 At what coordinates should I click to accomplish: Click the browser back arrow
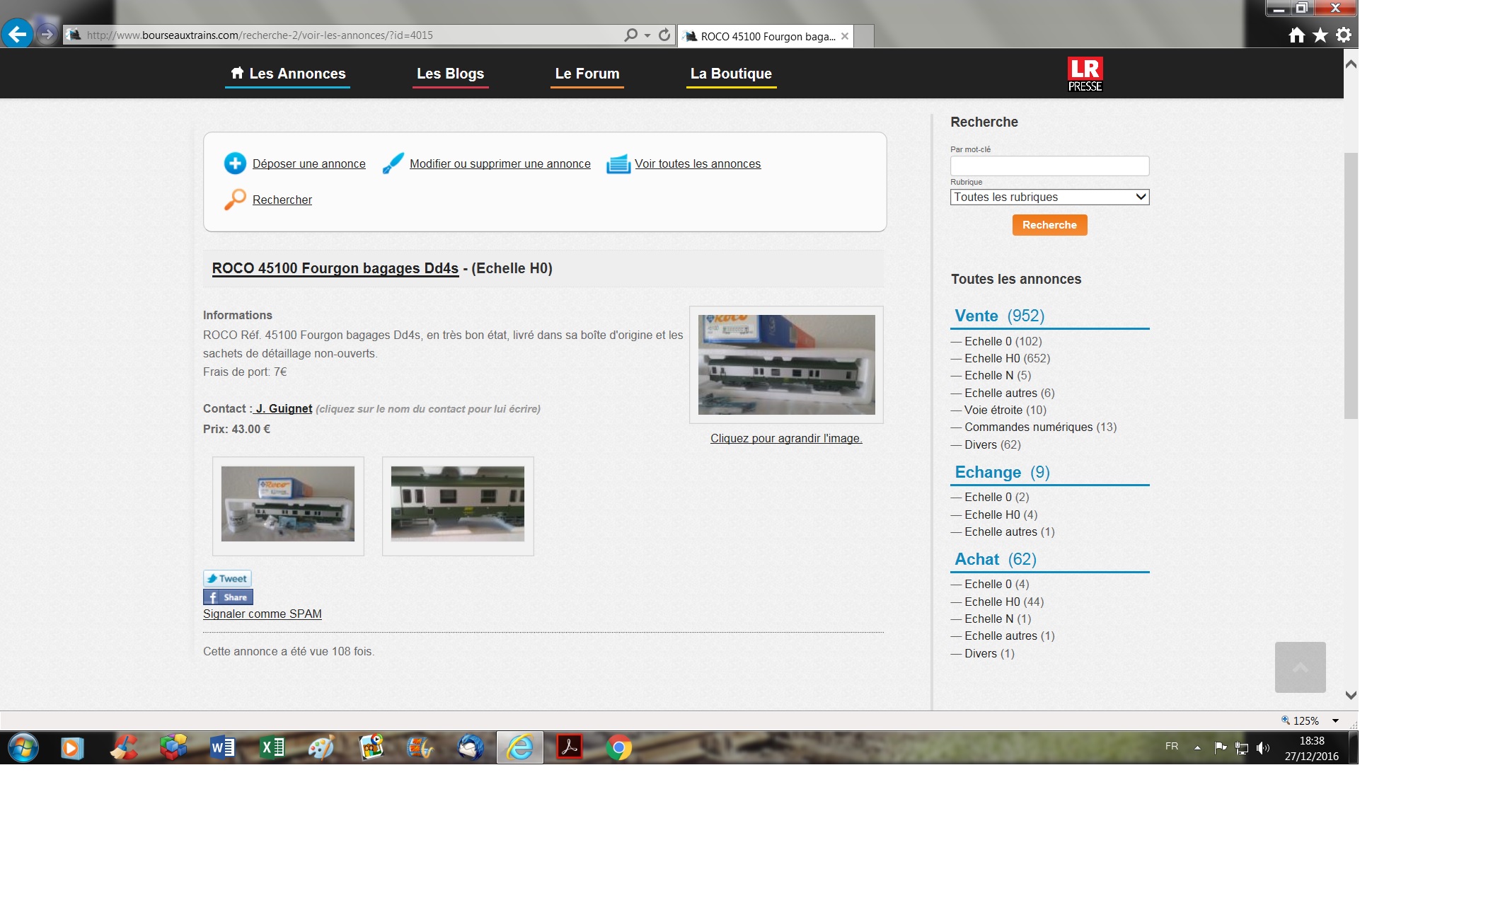pos(17,34)
